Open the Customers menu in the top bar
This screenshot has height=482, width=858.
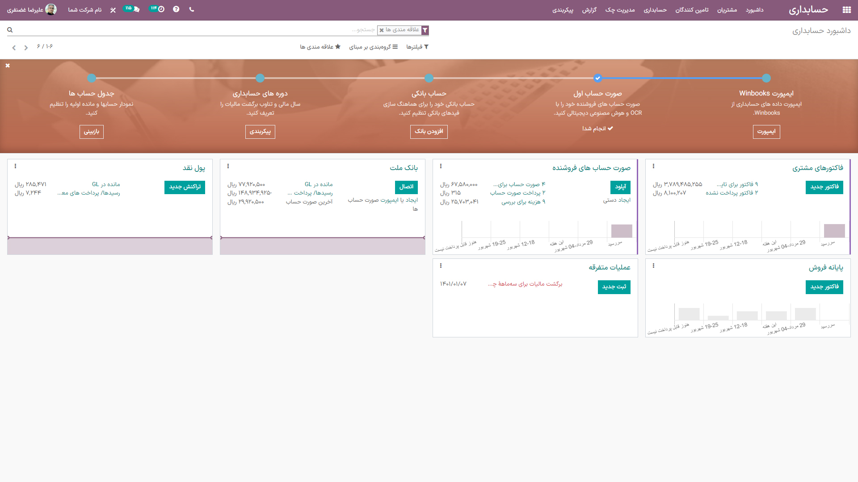[x=727, y=10]
